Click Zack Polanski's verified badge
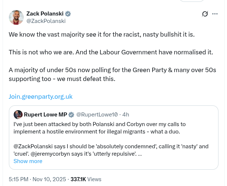 coord(68,14)
